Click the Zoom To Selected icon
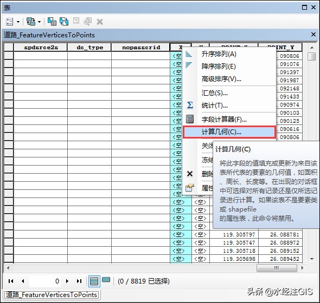This screenshot has height=303, width=320. (87, 22)
